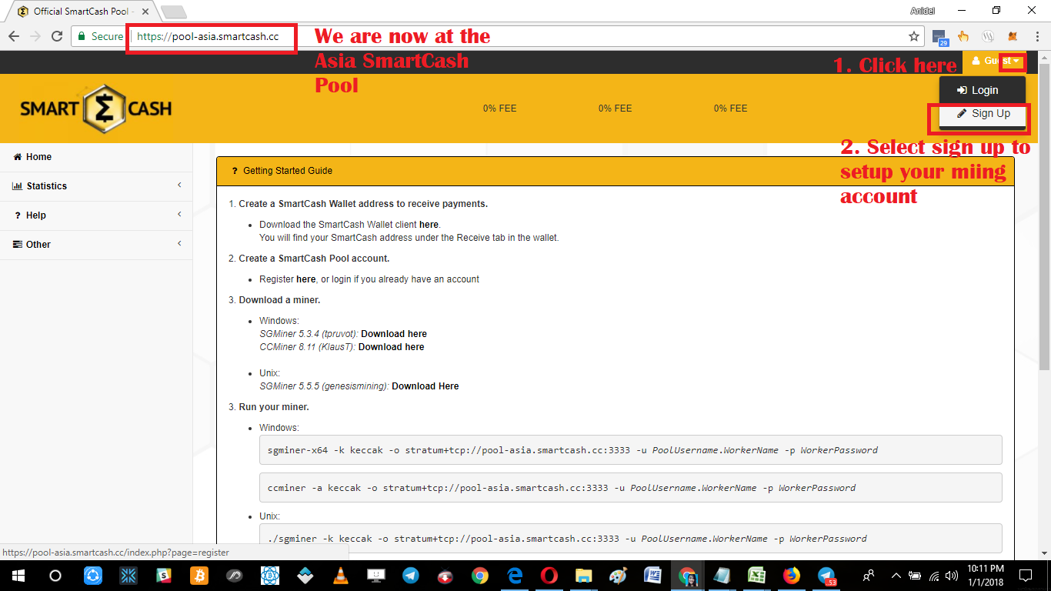This screenshot has height=591, width=1051.
Task: Launch Firefox from the taskbar
Action: [x=792, y=575]
